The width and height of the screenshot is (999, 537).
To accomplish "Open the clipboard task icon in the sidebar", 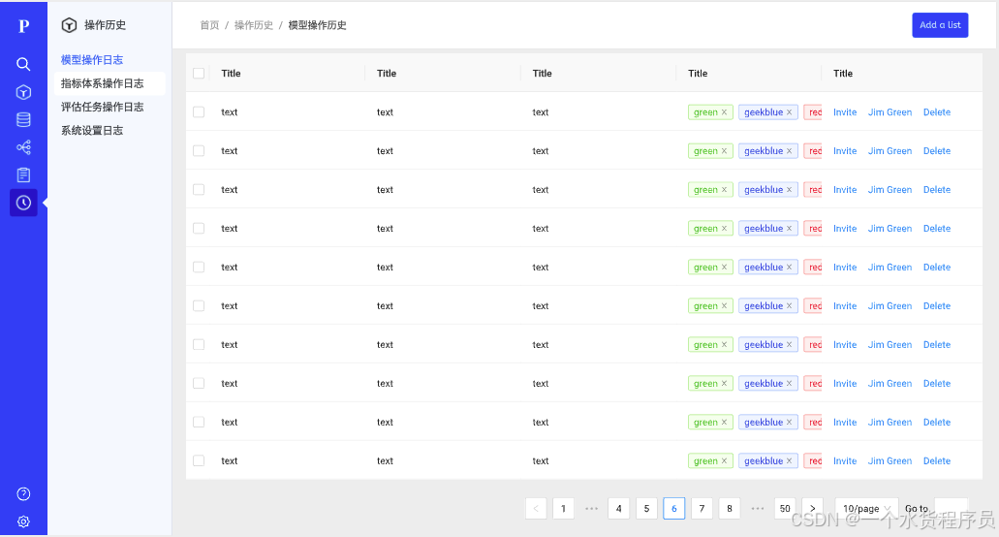I will pos(23,175).
